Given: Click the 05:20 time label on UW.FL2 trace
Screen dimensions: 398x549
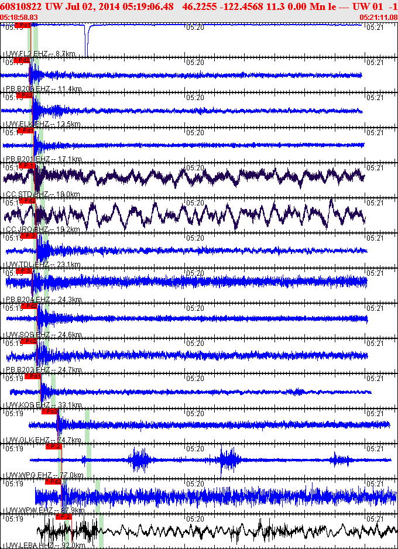Looking at the screenshot, I should click(x=195, y=28).
